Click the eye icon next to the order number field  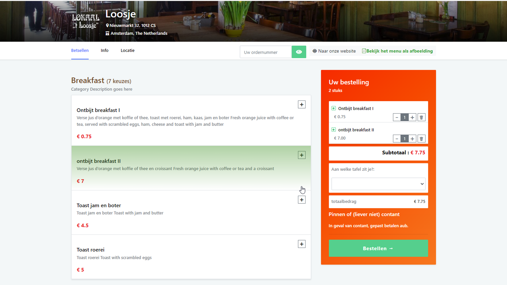[299, 52]
